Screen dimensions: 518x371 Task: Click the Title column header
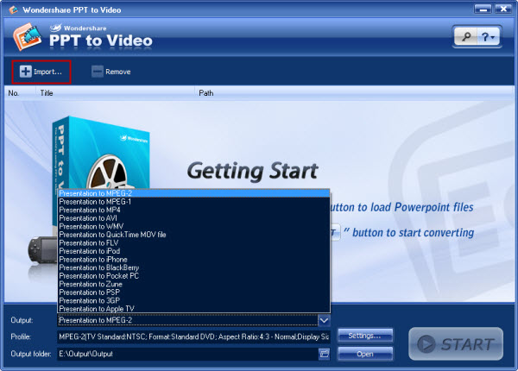pyautogui.click(x=115, y=93)
